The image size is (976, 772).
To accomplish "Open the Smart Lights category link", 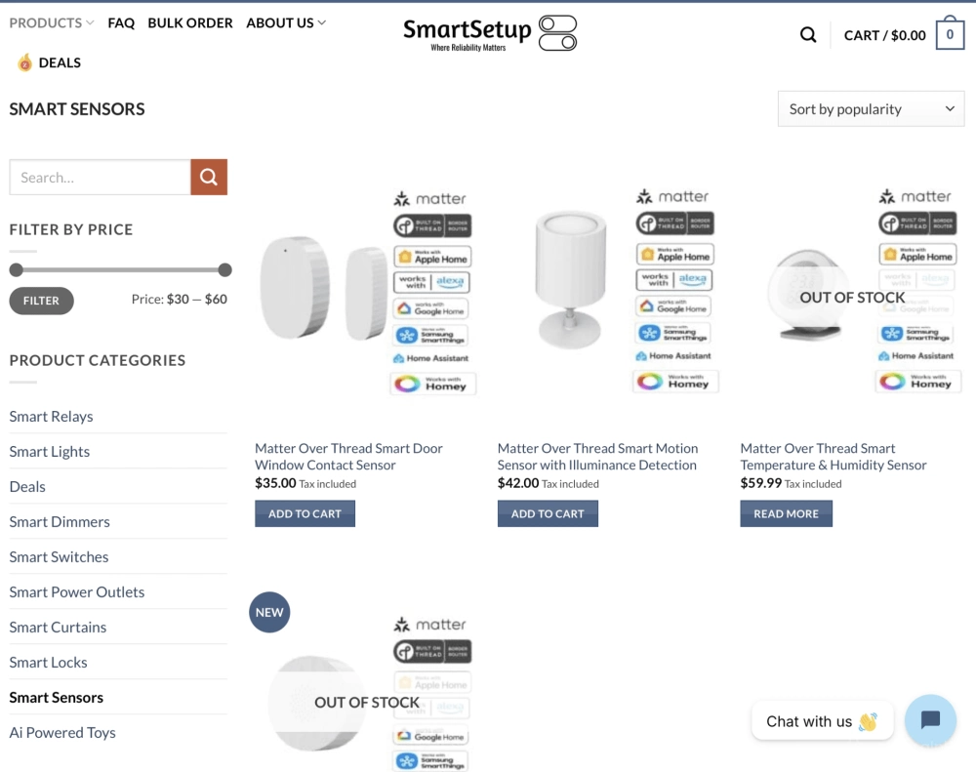I will pyautogui.click(x=49, y=451).
